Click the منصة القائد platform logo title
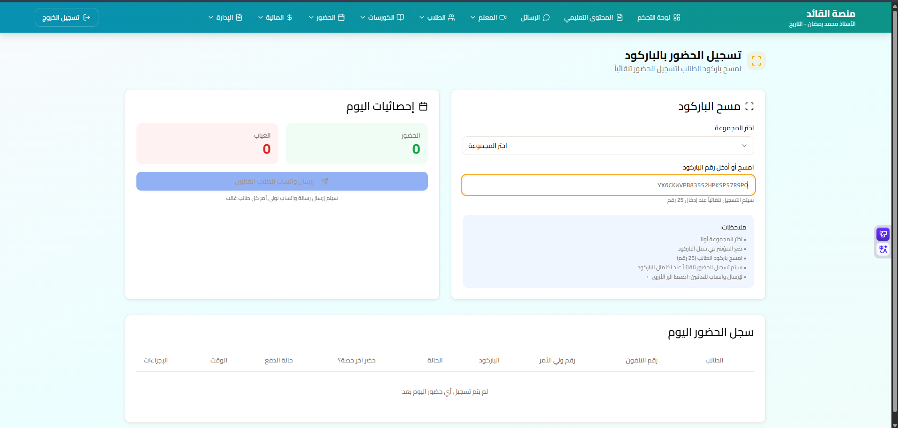898x428 pixels. (831, 14)
